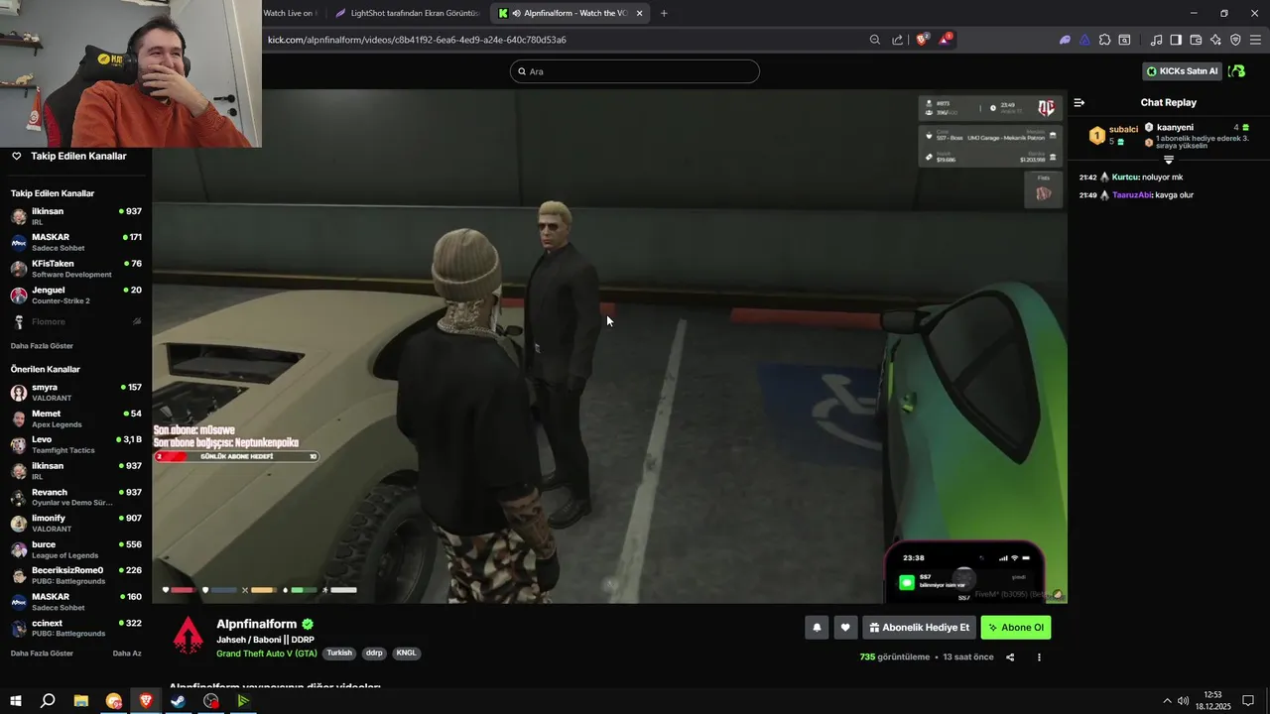Open the Levo Teamfight Tactics channel
This screenshot has width=1270, height=714.
coord(76,444)
